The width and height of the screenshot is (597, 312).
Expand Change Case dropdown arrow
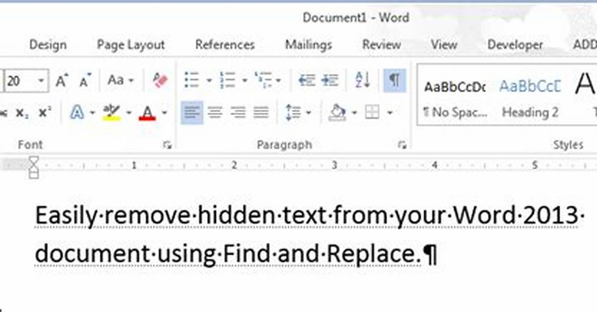tap(131, 80)
